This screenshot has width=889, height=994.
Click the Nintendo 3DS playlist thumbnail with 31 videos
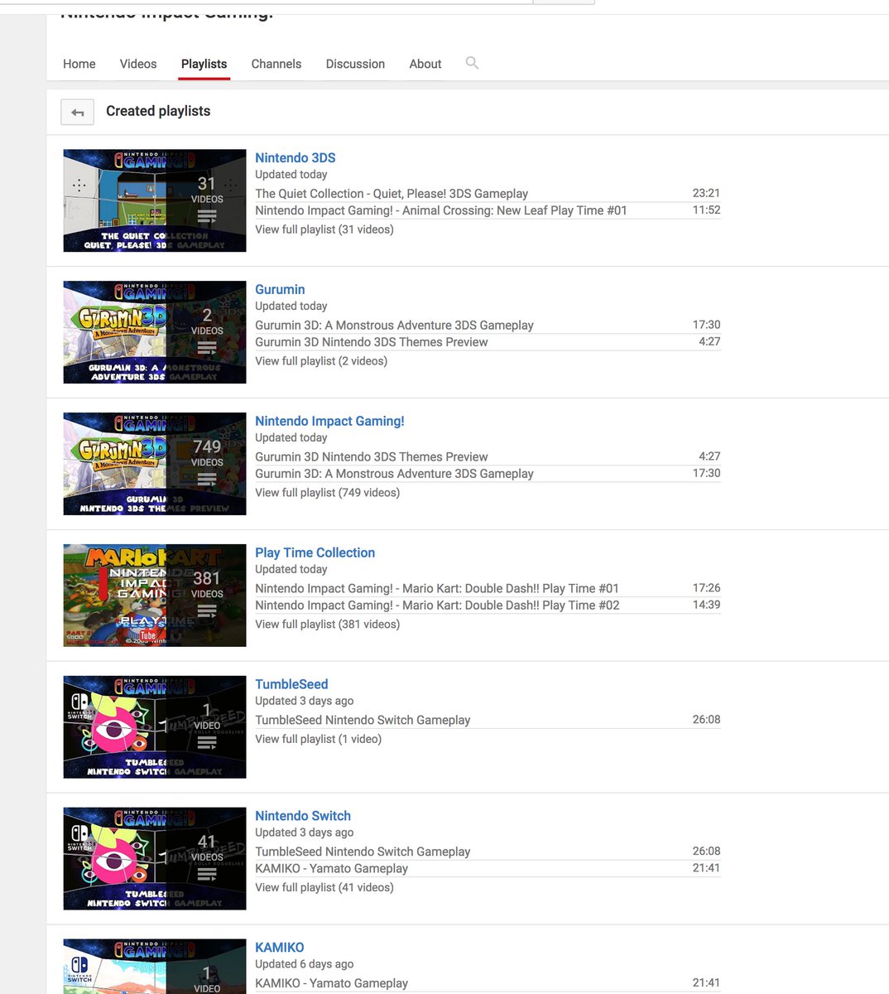[155, 200]
